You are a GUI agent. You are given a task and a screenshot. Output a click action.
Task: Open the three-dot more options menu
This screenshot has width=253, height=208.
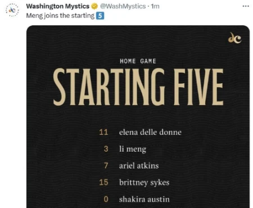point(246,6)
